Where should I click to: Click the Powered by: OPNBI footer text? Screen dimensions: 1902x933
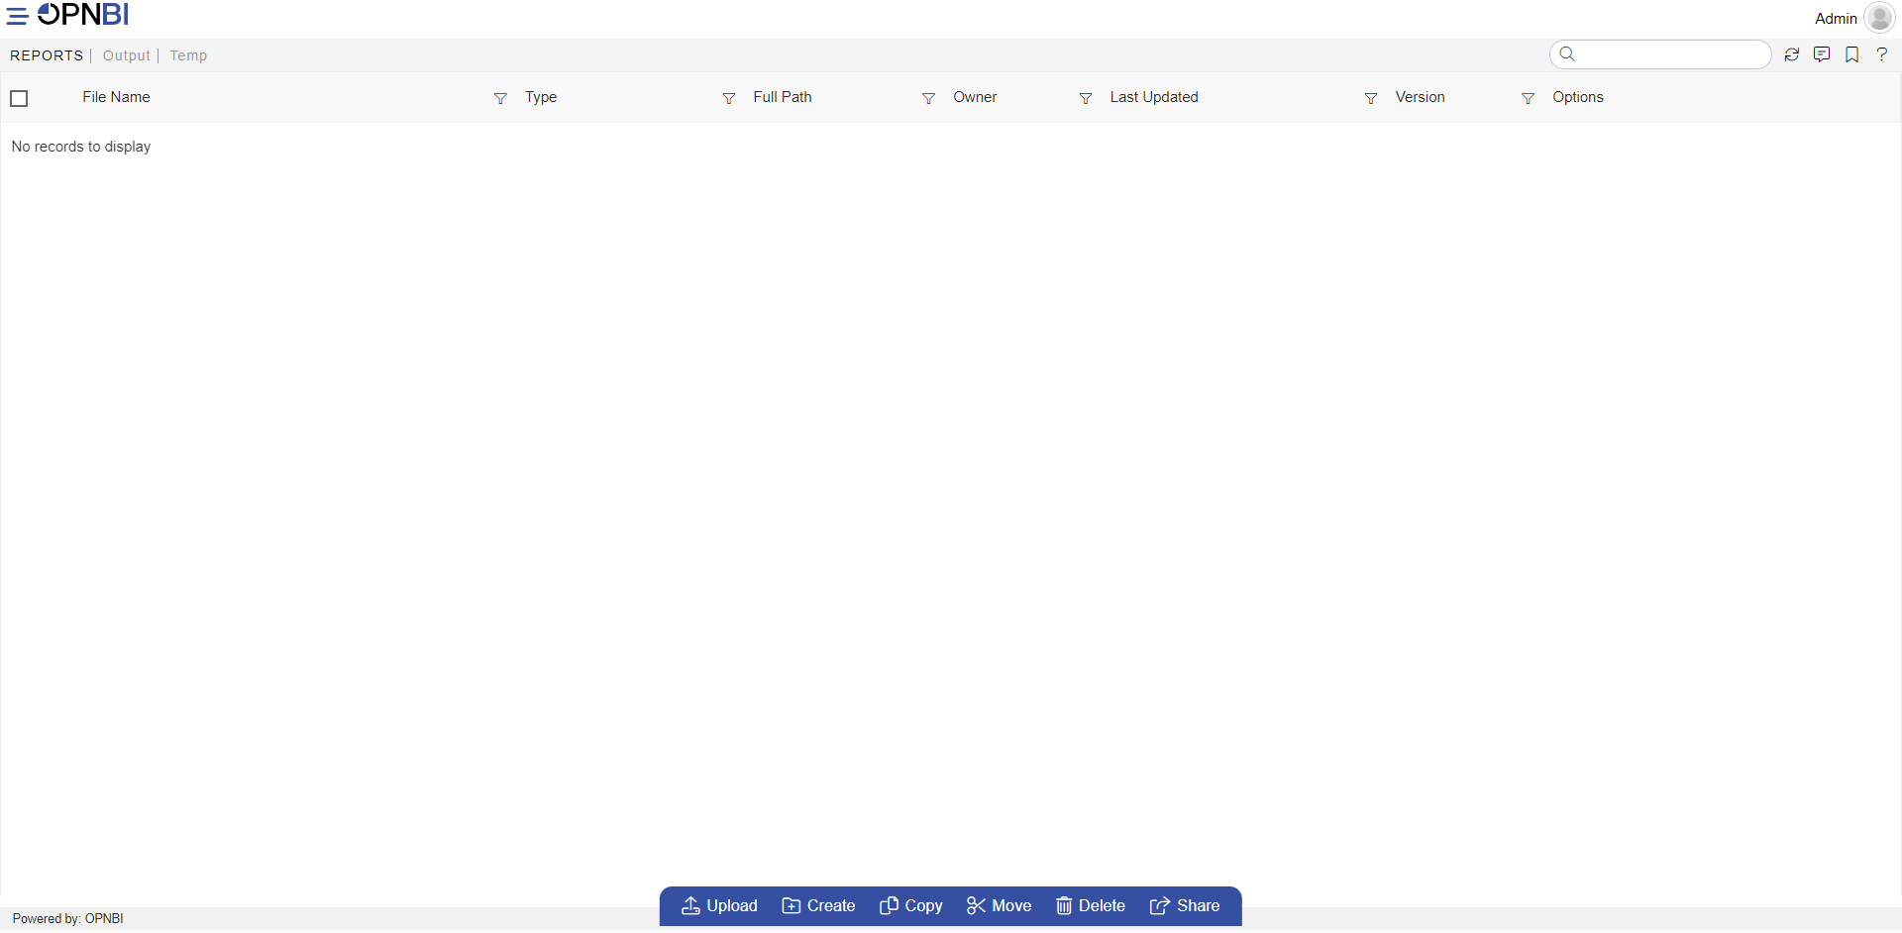coord(68,919)
